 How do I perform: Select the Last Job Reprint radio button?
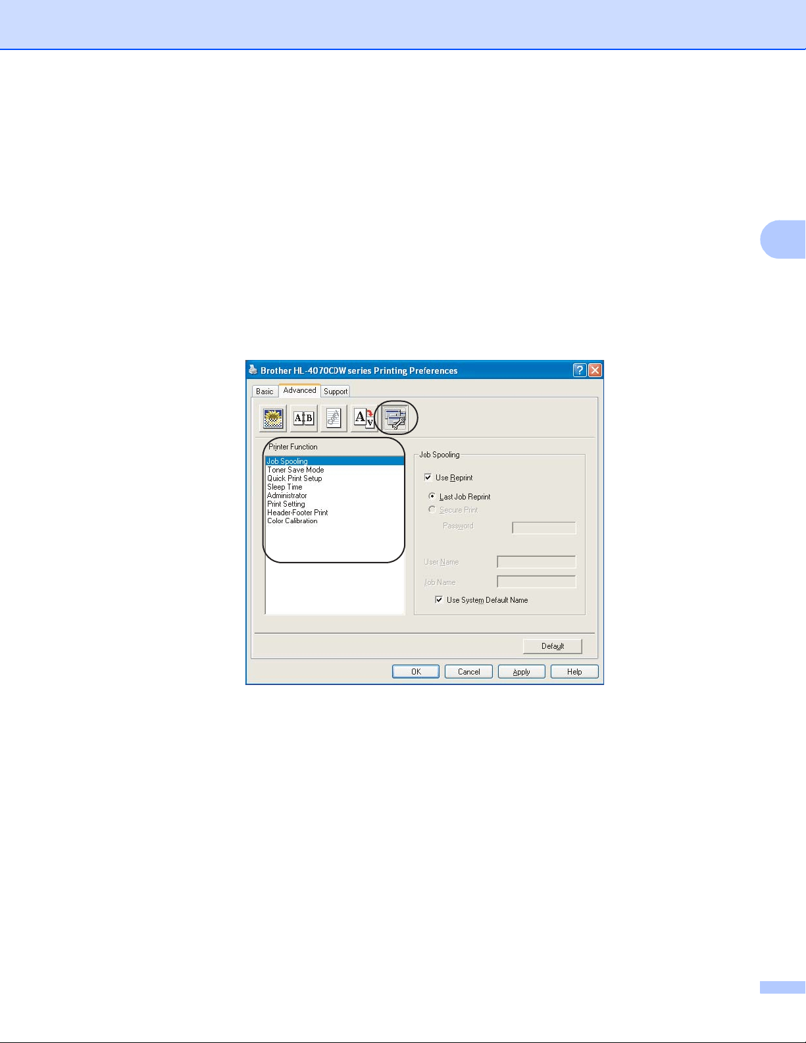click(432, 496)
